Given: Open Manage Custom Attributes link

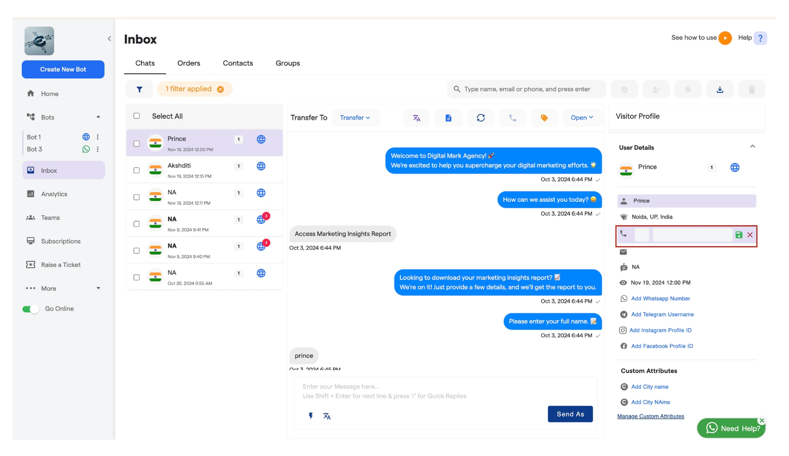Looking at the screenshot, I should pyautogui.click(x=650, y=416).
